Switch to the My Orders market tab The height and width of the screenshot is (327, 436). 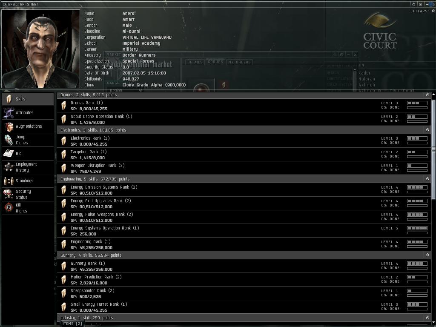[239, 62]
